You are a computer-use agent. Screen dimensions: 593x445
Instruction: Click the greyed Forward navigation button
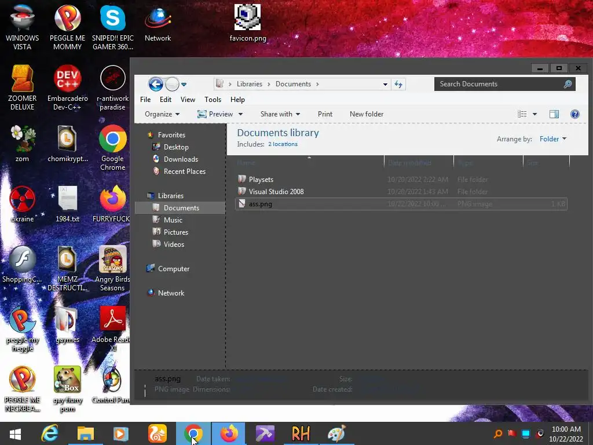click(172, 84)
